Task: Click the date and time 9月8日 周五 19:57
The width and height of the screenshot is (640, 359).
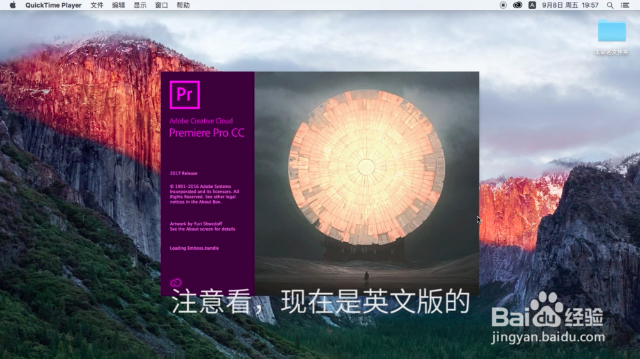Action: [x=570, y=5]
